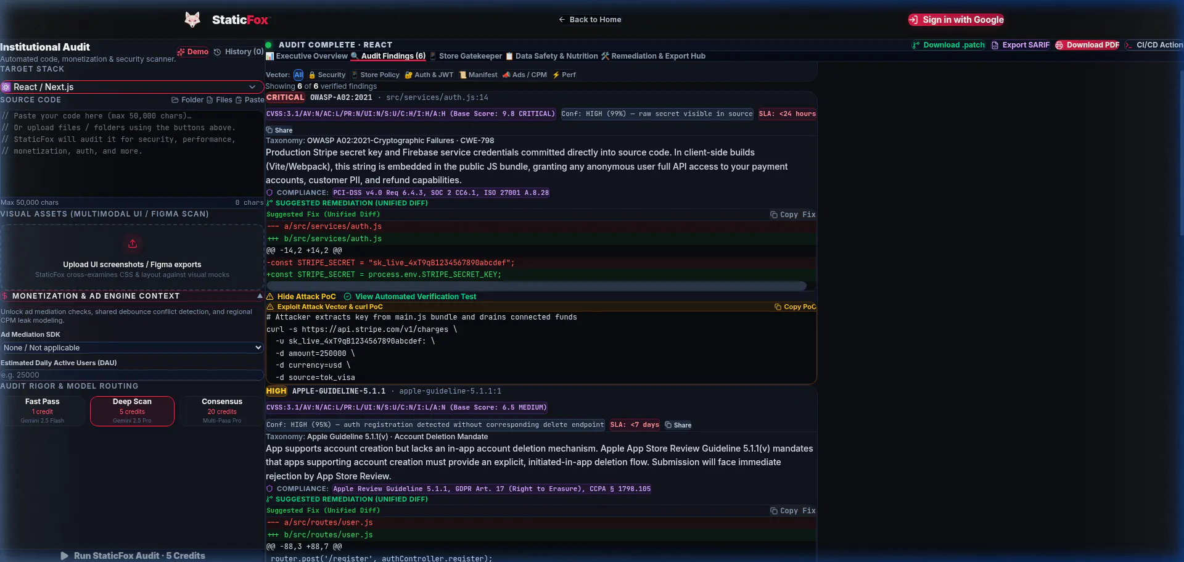Click the CRITICAL severity badge
Image resolution: width=1184 pixels, height=562 pixels.
[286, 97]
